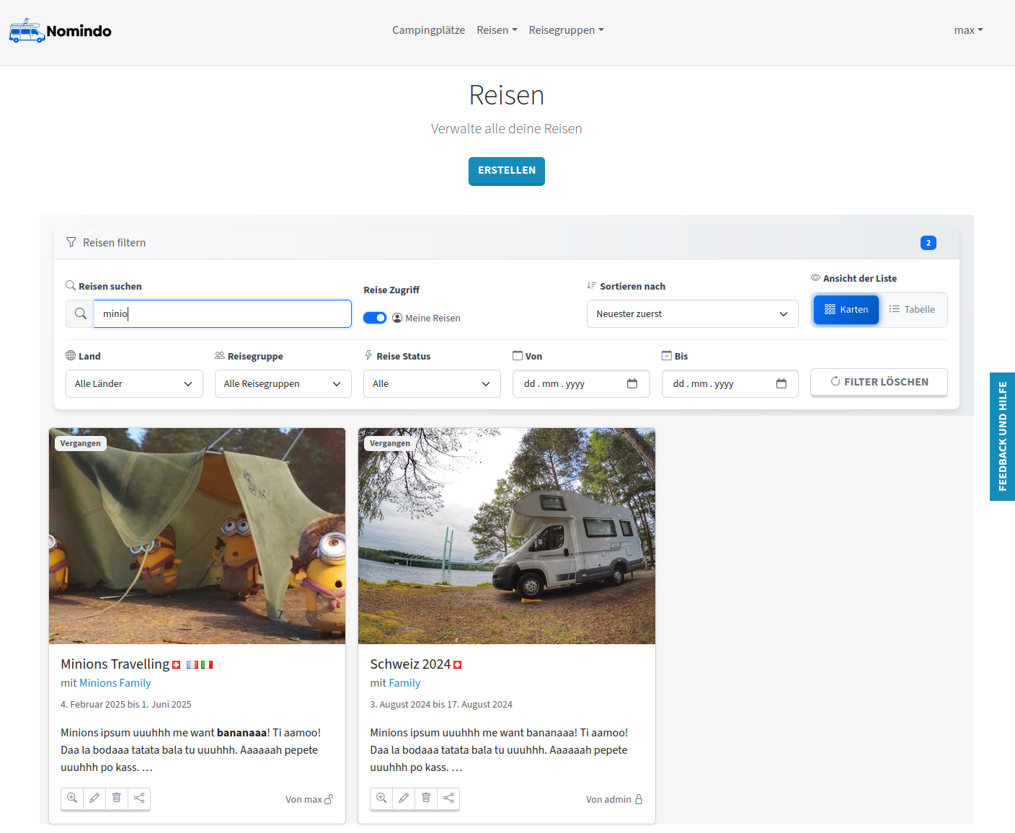
Task: Expand the Reisen menu in navbar
Action: 497,30
